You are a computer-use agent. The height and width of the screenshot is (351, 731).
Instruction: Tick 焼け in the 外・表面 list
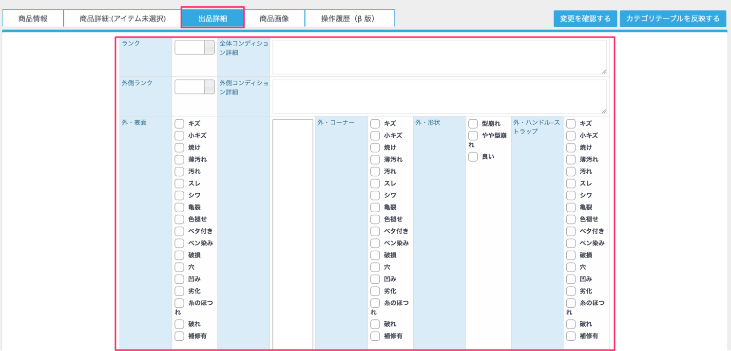(179, 148)
